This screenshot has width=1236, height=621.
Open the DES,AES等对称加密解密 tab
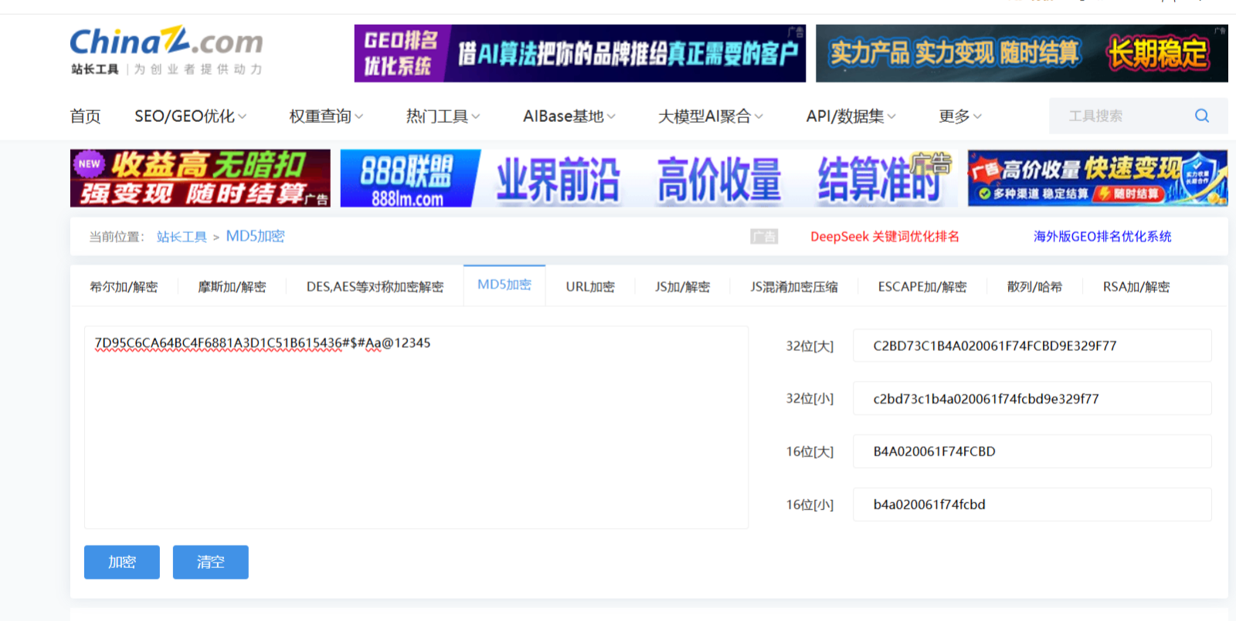click(375, 287)
